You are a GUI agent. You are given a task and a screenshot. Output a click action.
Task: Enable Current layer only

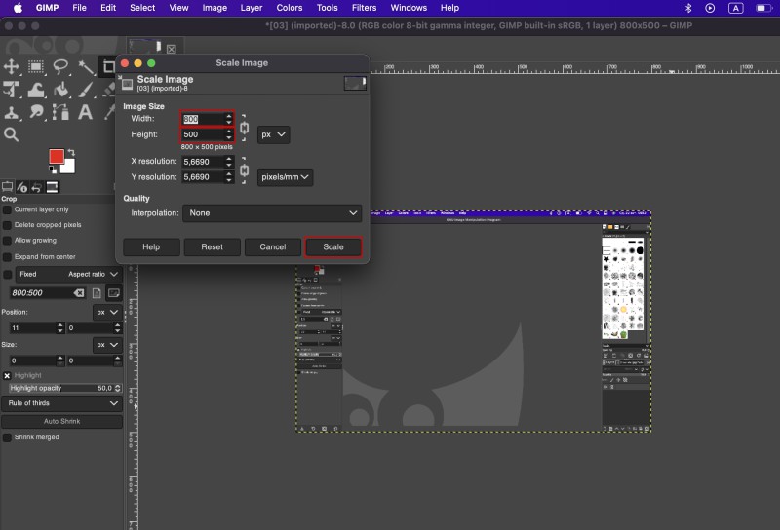click(x=7, y=209)
